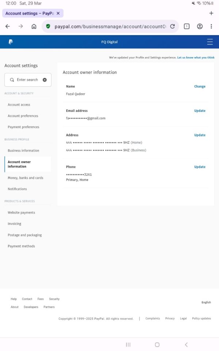
Task: Add a new browser tab
Action: [x=211, y=14]
